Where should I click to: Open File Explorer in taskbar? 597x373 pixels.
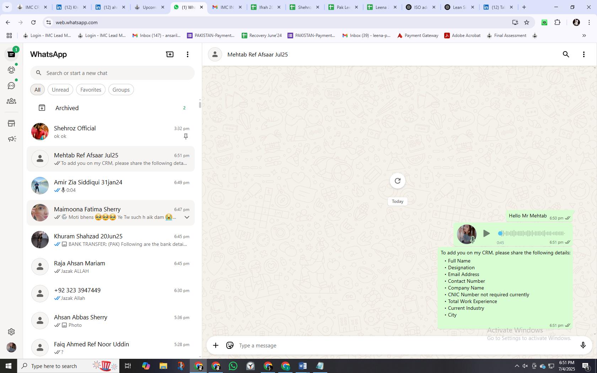click(x=163, y=366)
